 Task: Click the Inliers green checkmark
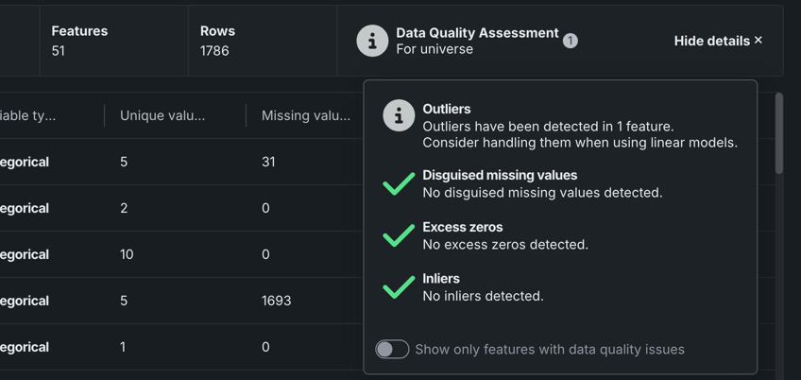[x=399, y=286]
